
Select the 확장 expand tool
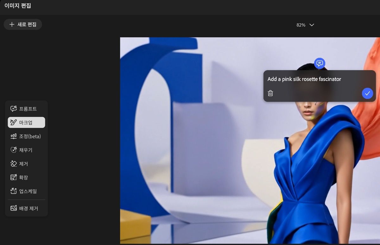pyautogui.click(x=27, y=177)
